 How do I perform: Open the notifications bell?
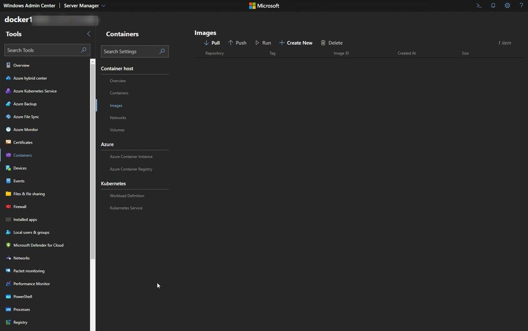coord(493,5)
